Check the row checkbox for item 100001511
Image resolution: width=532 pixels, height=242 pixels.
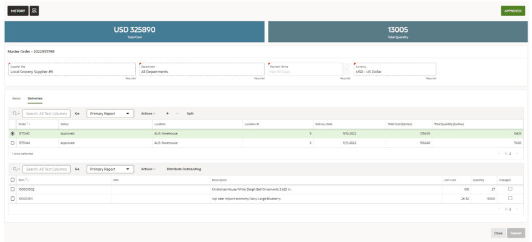click(x=13, y=199)
